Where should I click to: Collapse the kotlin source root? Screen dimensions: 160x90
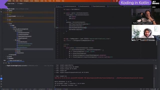(x=11, y=27)
